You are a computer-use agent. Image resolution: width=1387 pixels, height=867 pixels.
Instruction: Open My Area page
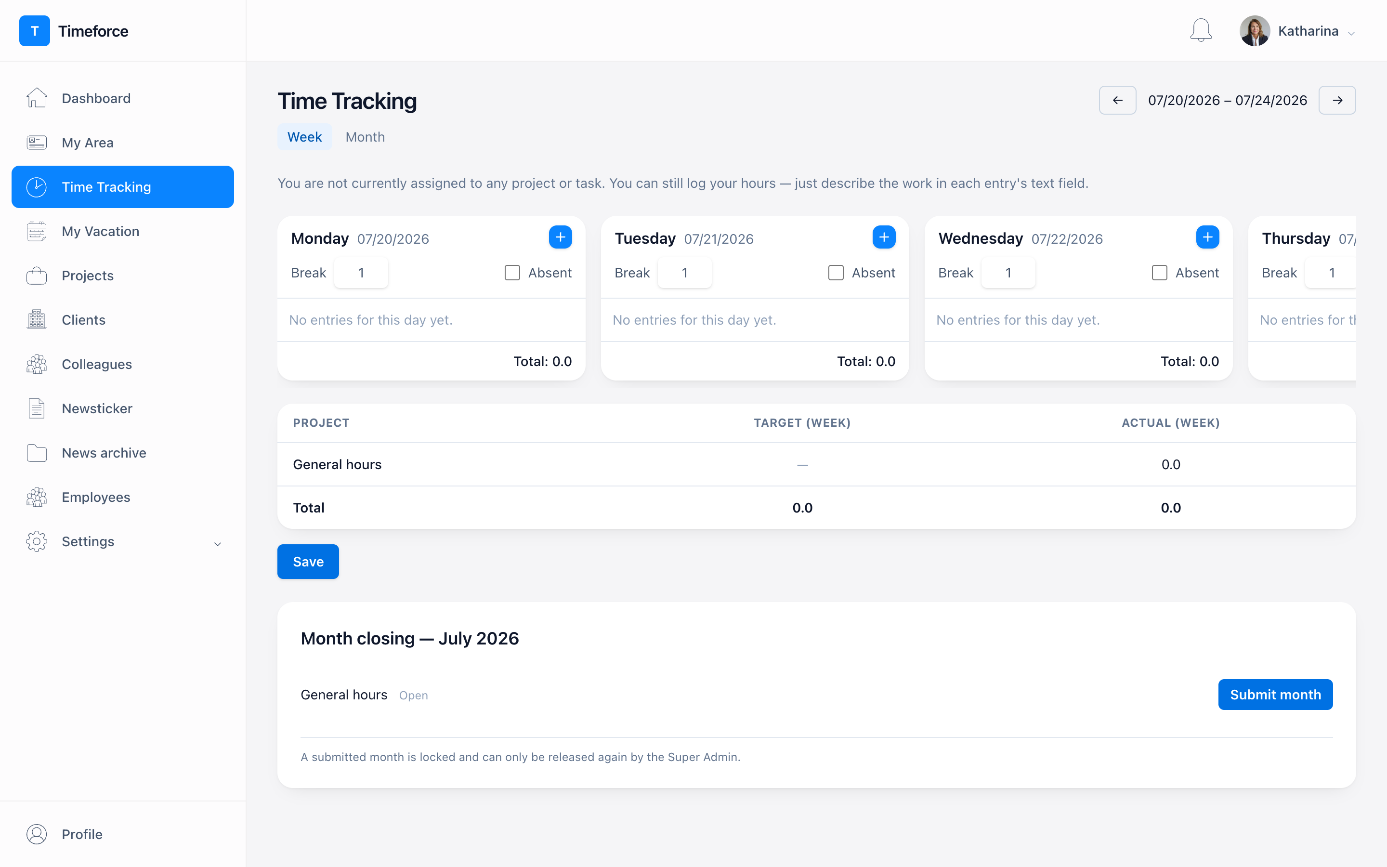point(123,143)
